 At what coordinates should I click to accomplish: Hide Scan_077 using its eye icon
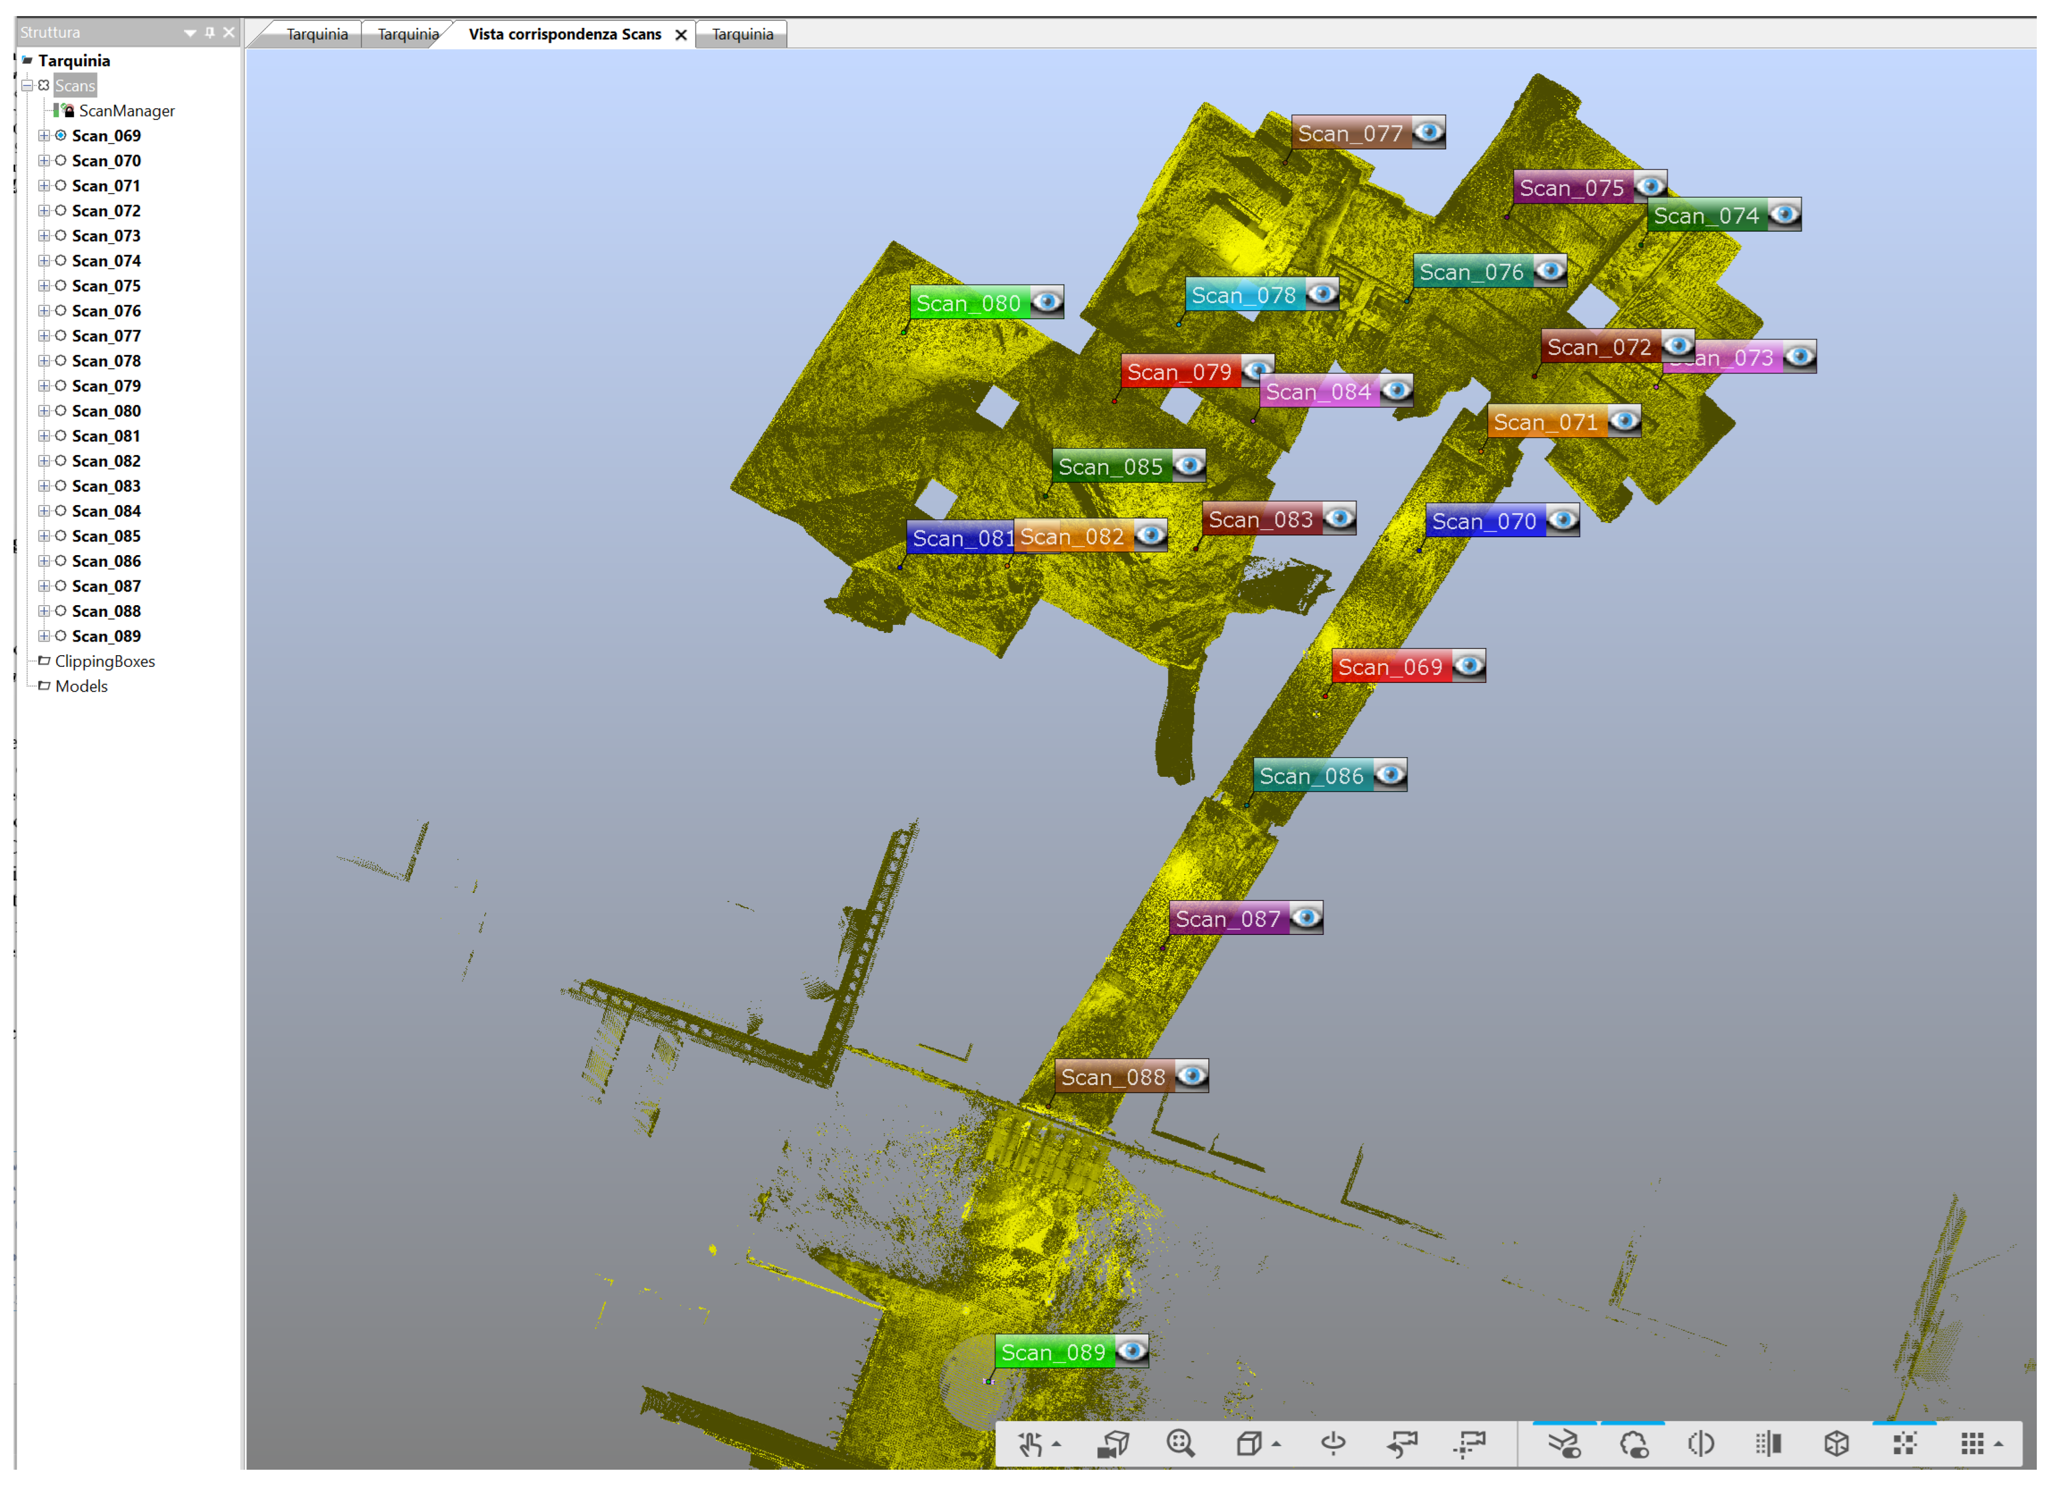(x=1428, y=132)
